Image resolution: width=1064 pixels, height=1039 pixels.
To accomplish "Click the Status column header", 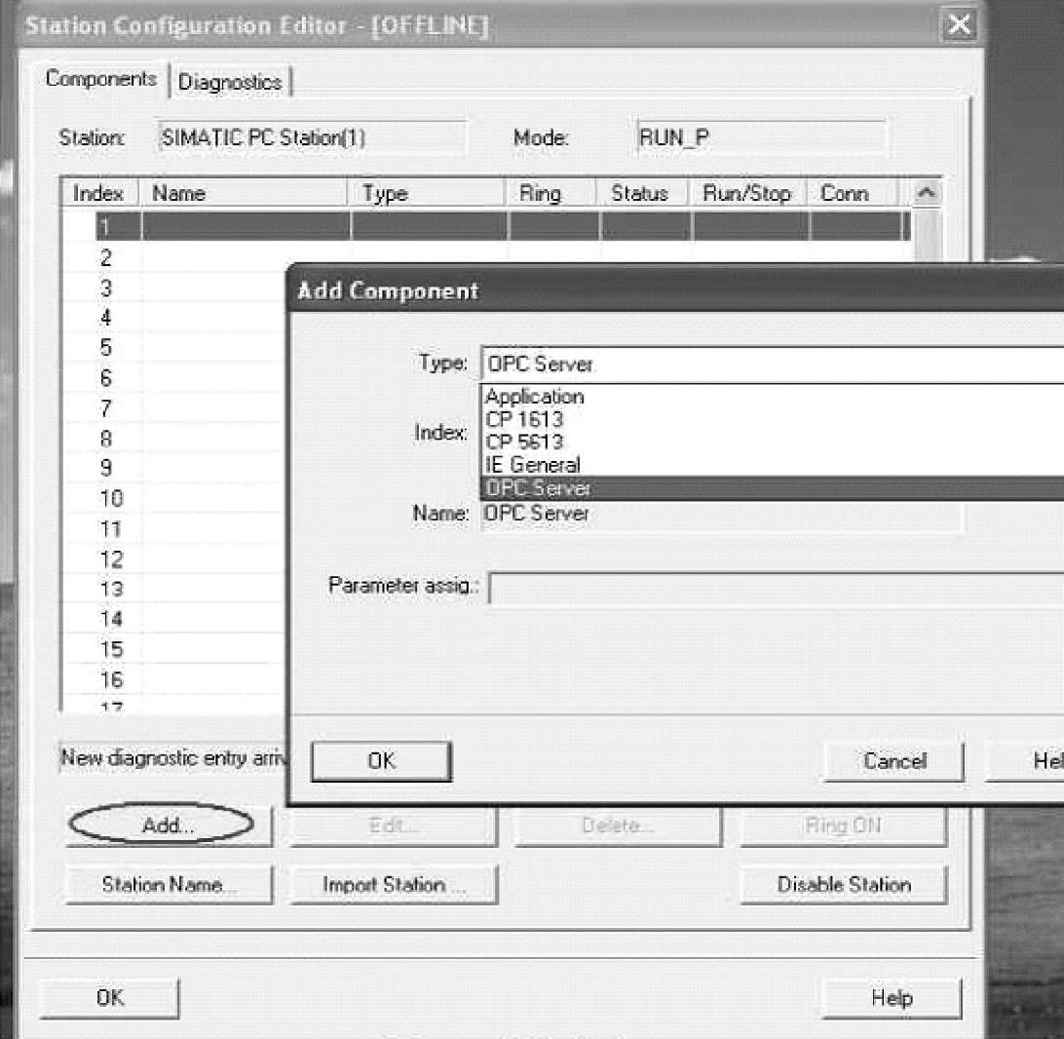I will coord(642,193).
